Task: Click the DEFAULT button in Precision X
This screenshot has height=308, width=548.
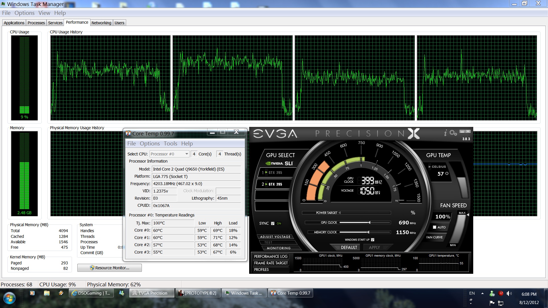Action: [349, 247]
